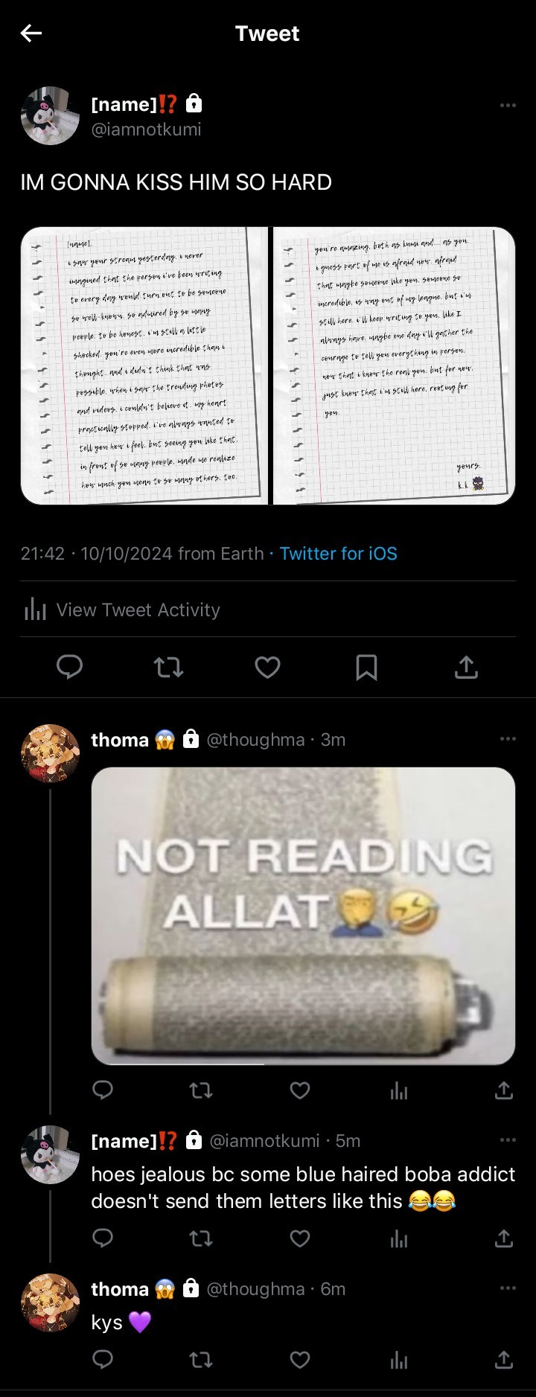Tap the Twitter for iOS link
The image size is (536, 1397).
point(339,554)
